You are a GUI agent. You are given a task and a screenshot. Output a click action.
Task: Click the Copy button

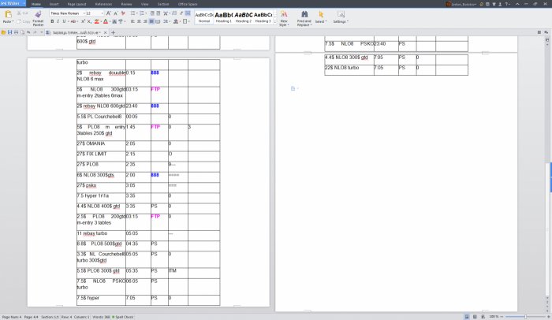tap(23, 21)
